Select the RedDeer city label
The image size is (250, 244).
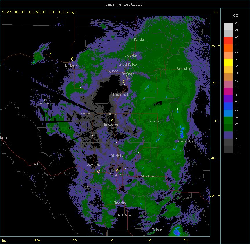coord(128,74)
